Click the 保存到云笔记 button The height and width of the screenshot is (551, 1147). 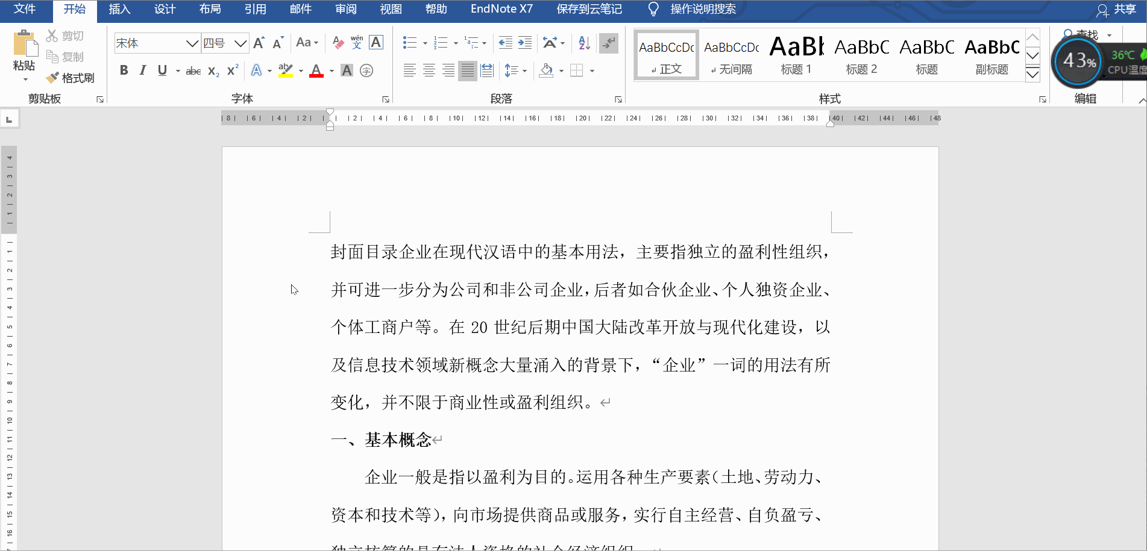(588, 9)
